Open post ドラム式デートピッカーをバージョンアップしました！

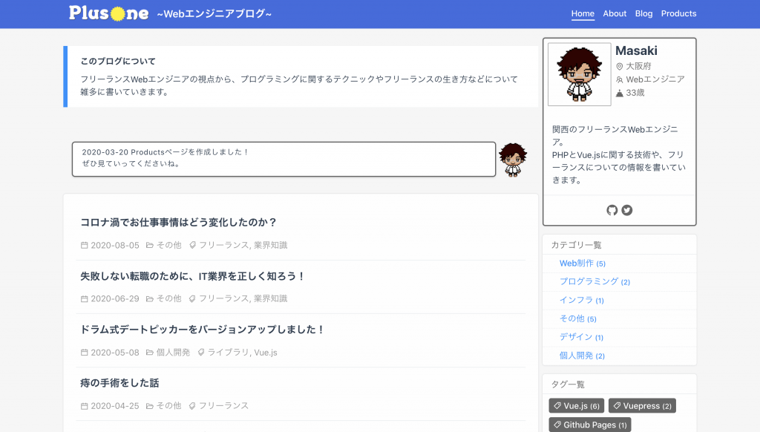[x=203, y=330]
